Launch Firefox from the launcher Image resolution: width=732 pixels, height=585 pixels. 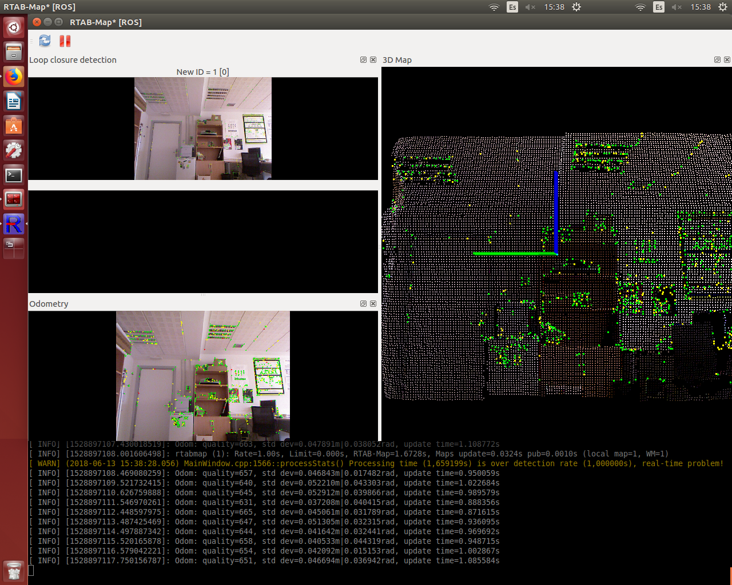(14, 77)
